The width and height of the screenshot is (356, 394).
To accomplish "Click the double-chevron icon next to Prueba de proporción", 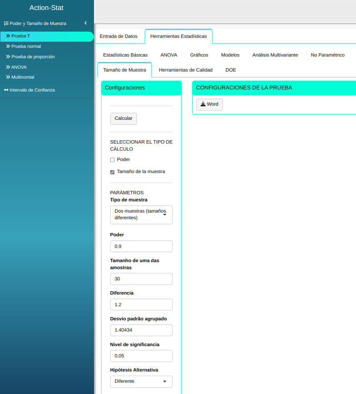I will coord(8,57).
